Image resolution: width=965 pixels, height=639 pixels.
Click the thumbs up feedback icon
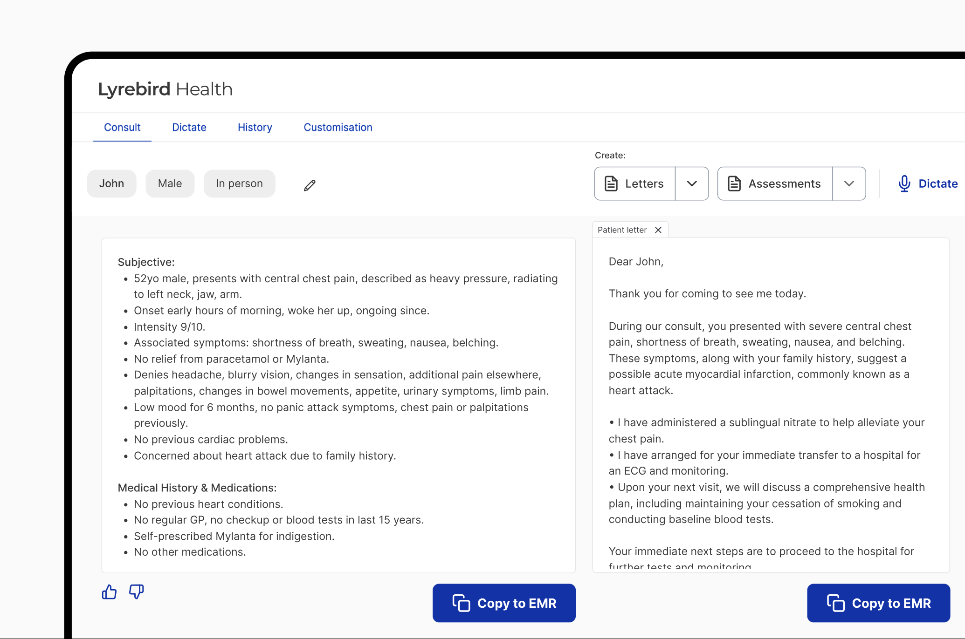[x=109, y=591]
